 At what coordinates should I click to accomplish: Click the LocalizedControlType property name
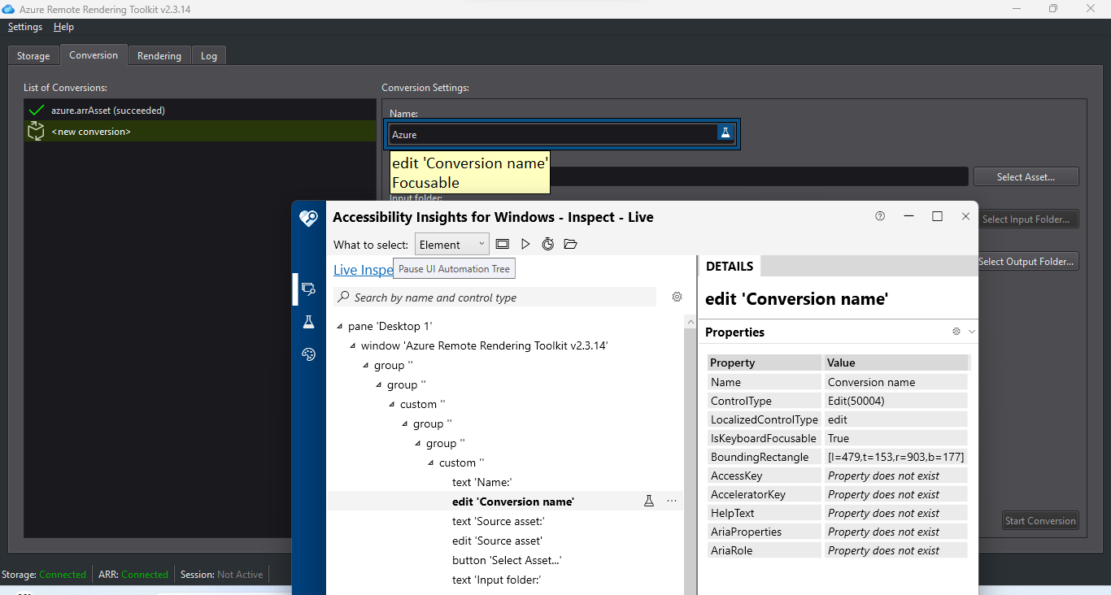pos(765,419)
